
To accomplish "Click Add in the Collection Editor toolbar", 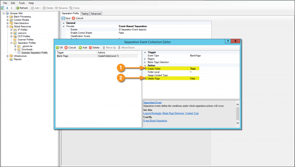I will coord(83,48).
